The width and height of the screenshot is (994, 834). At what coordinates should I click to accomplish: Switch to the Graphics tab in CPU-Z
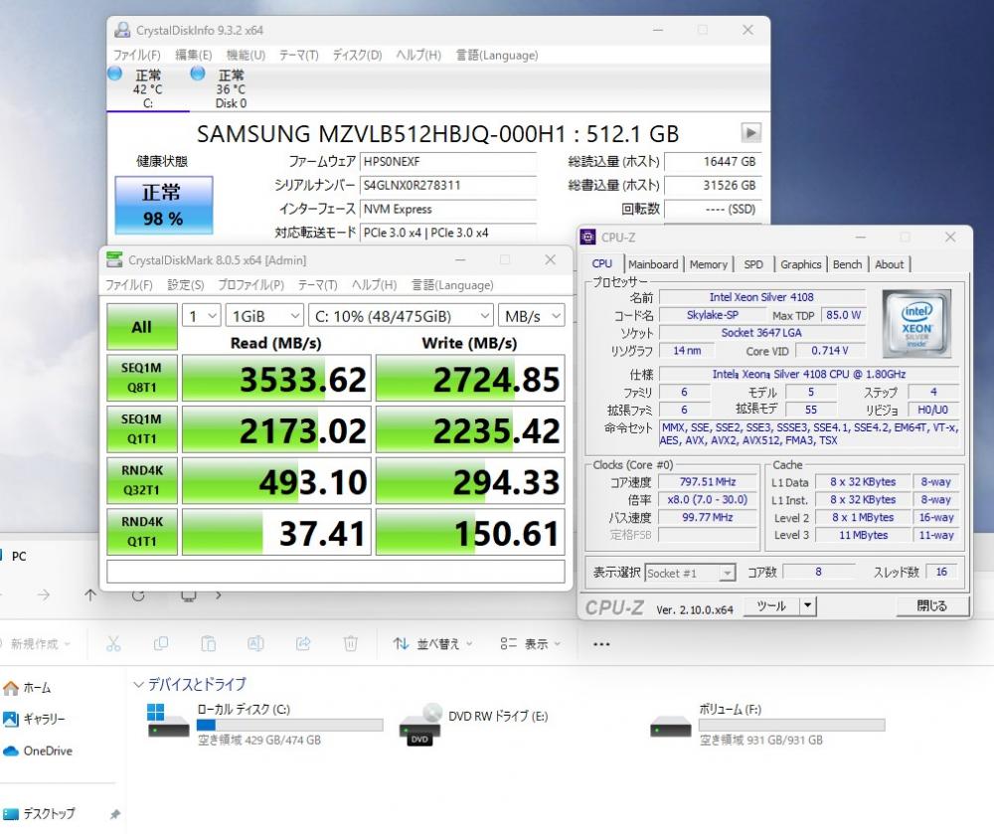point(800,264)
